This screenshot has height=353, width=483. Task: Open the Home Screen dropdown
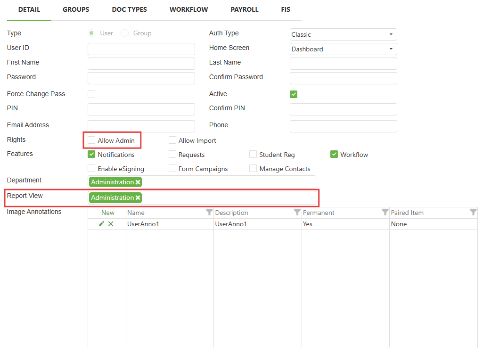click(x=343, y=49)
